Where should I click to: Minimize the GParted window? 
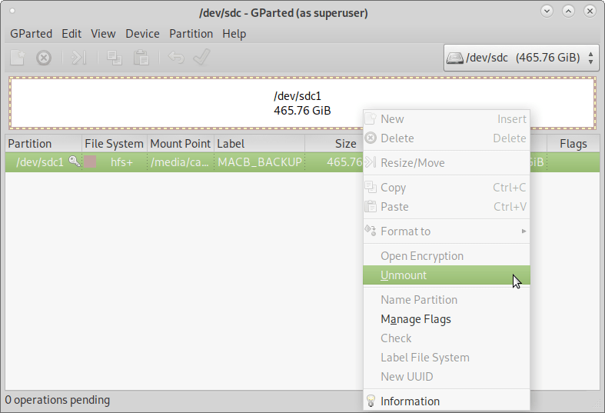(547, 12)
